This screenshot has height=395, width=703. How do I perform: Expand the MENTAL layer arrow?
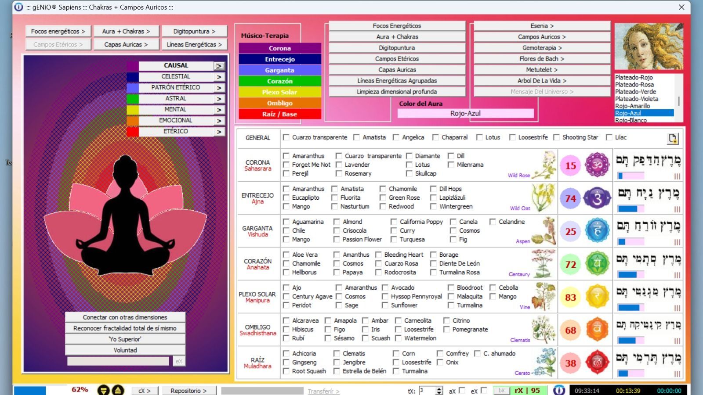[x=219, y=110]
